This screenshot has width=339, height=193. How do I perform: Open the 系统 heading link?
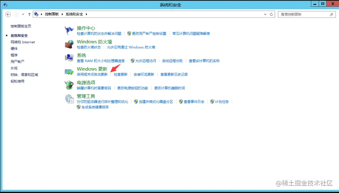81,55
